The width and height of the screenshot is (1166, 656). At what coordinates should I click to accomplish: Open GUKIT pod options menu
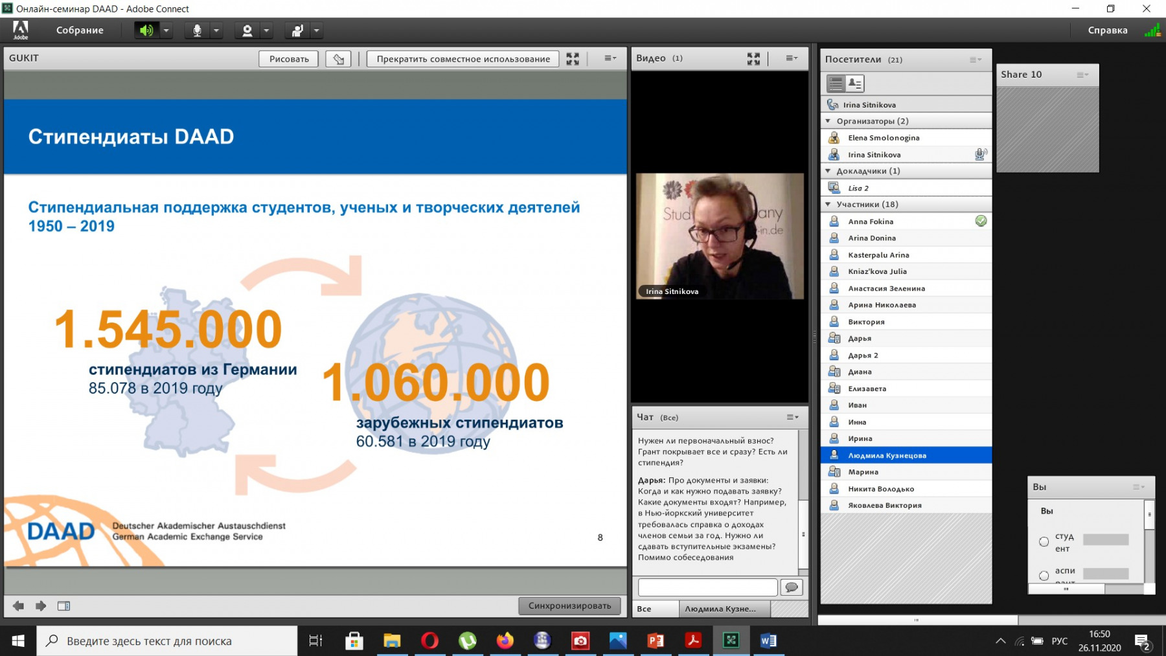[610, 58]
